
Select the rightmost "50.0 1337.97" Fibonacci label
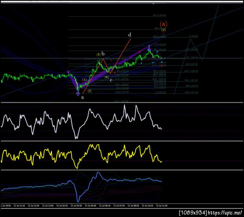(x=192, y=64)
